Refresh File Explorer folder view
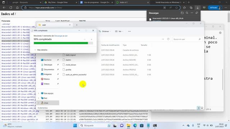Image resolution: width=230 pixels, height=129 pixels. 168,39
